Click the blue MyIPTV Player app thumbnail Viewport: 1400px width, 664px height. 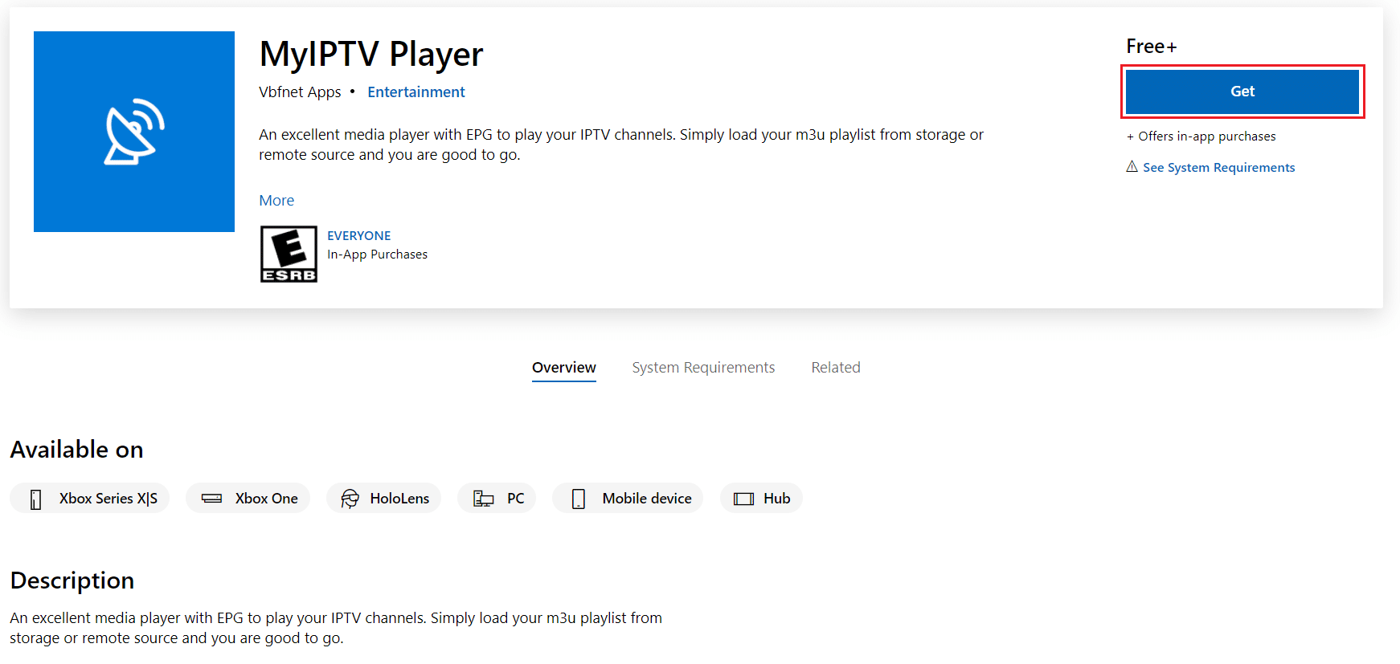133,131
